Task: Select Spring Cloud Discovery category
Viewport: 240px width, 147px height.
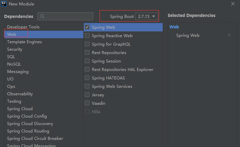Action: tap(44, 124)
